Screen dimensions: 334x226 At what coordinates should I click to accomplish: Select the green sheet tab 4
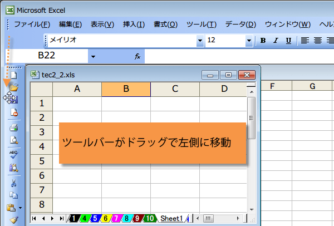85,218
